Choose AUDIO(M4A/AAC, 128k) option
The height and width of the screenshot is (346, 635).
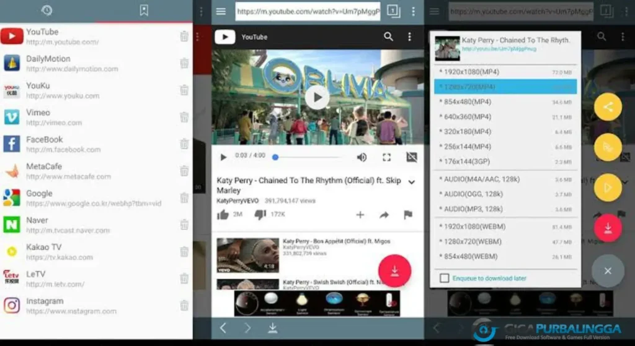[505, 179]
